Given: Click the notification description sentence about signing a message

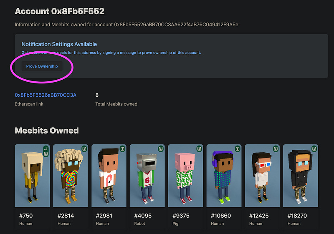Looking at the screenshot, I should tap(111, 53).
